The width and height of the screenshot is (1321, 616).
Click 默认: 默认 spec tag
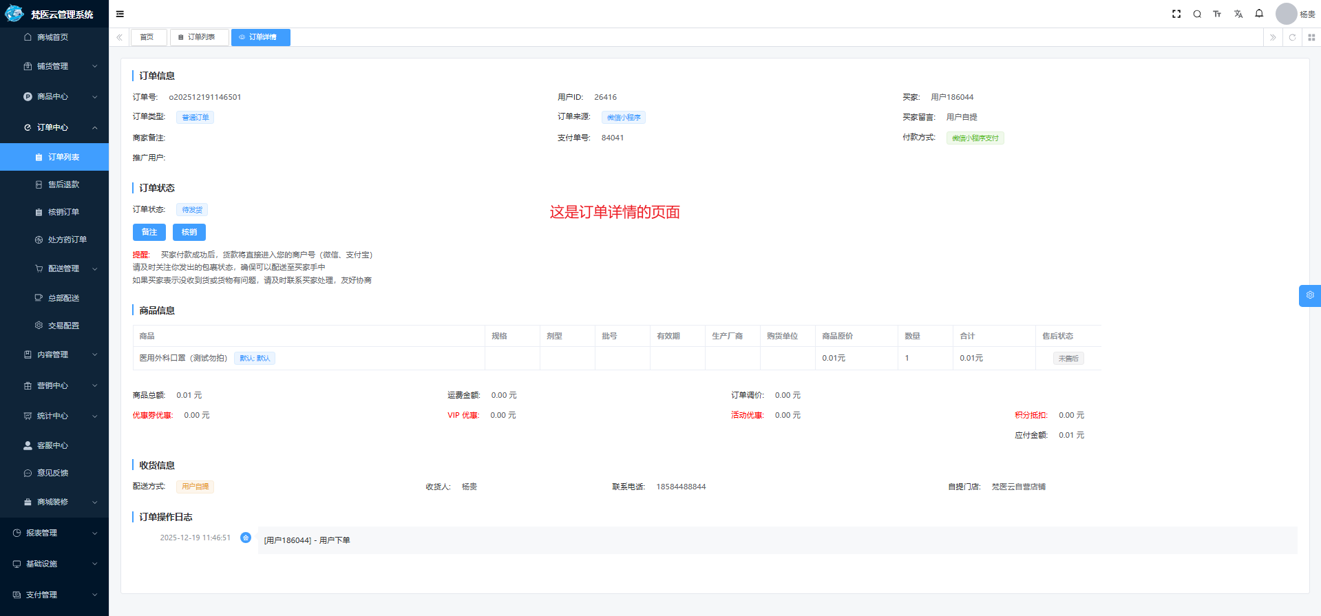[255, 358]
